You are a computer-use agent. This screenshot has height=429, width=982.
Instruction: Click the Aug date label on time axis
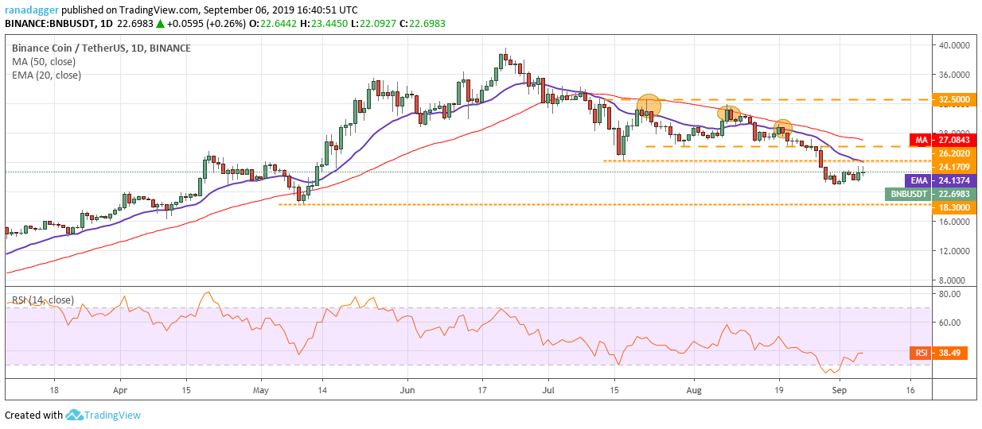tap(694, 391)
